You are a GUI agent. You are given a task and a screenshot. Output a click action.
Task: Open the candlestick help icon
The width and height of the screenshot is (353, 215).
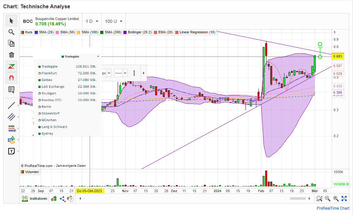70,198
